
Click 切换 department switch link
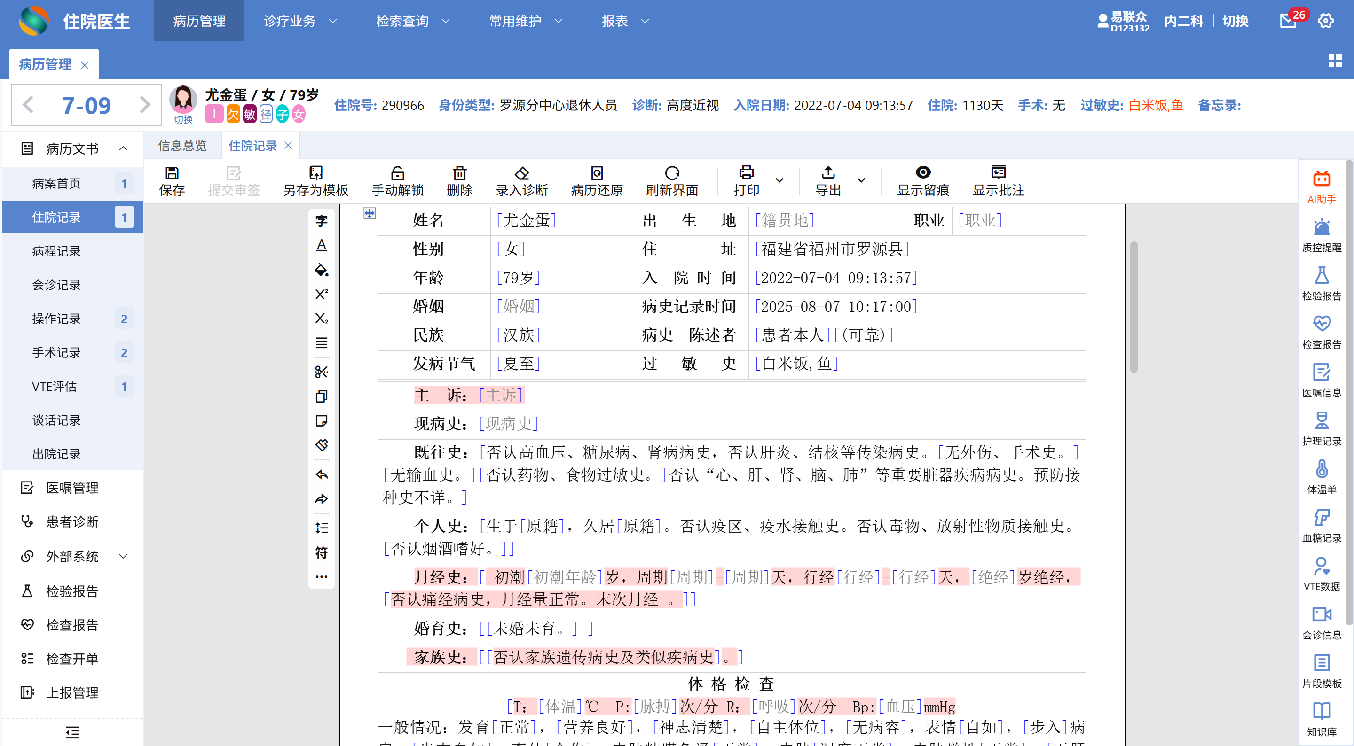click(x=1235, y=21)
